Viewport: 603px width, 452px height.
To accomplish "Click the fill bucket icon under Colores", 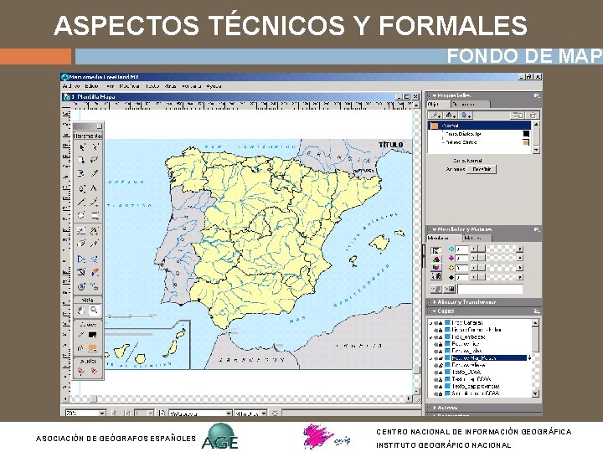I will coord(80,348).
